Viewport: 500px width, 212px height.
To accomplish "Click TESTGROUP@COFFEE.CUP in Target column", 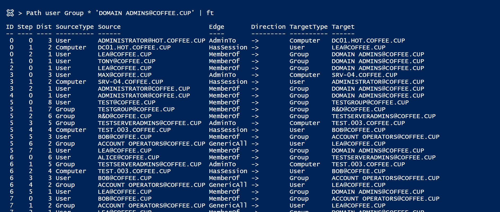I will click(370, 102).
